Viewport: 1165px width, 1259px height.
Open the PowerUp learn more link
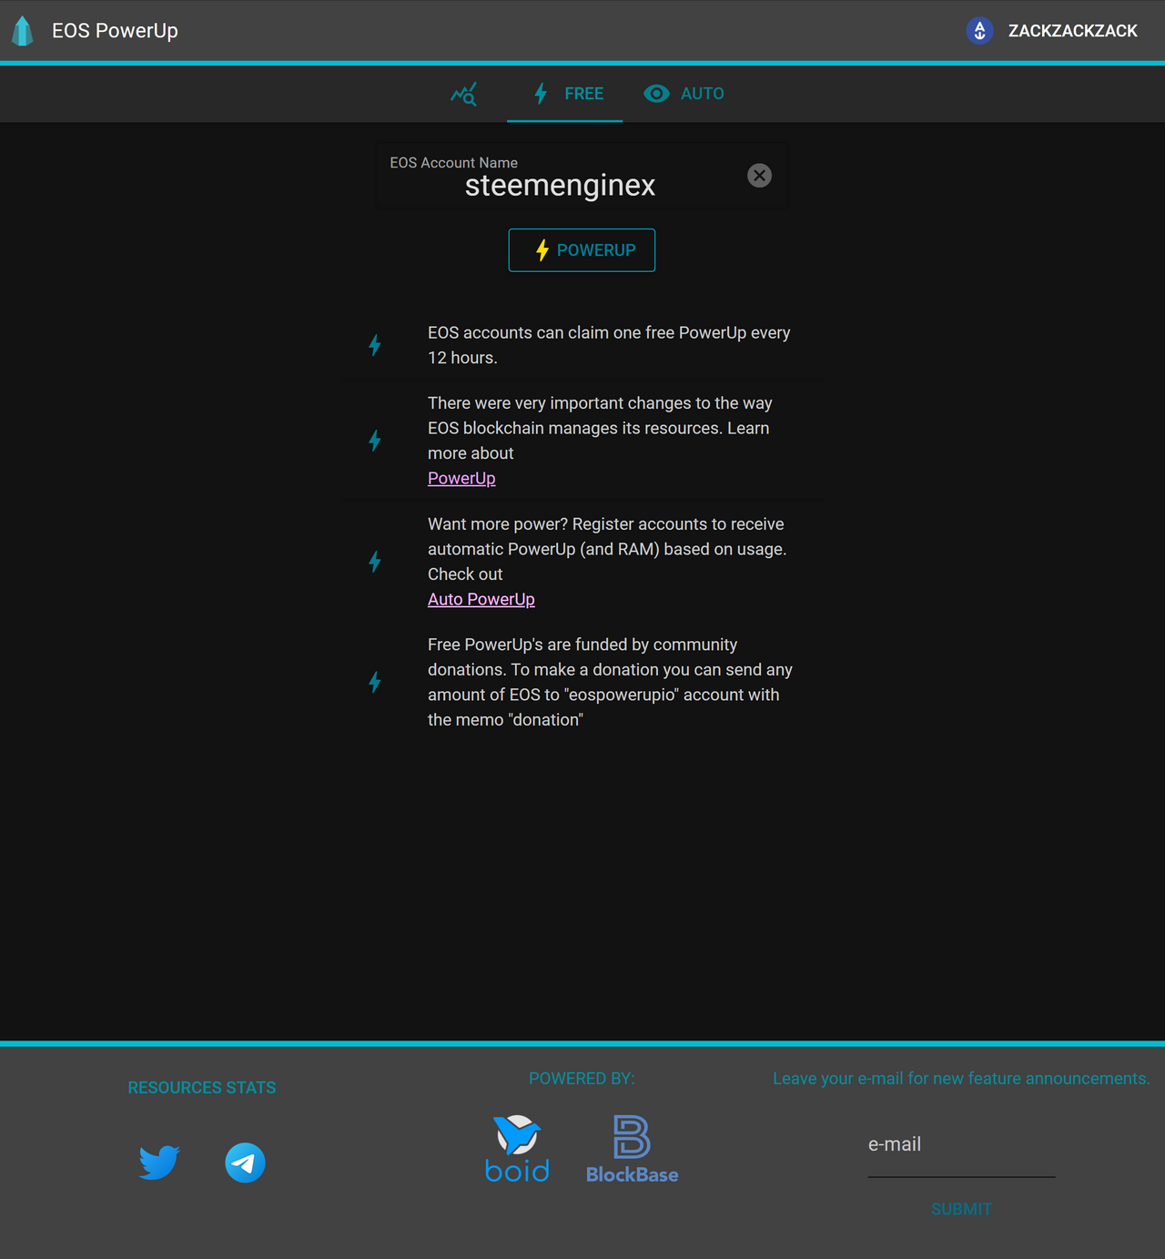461,478
